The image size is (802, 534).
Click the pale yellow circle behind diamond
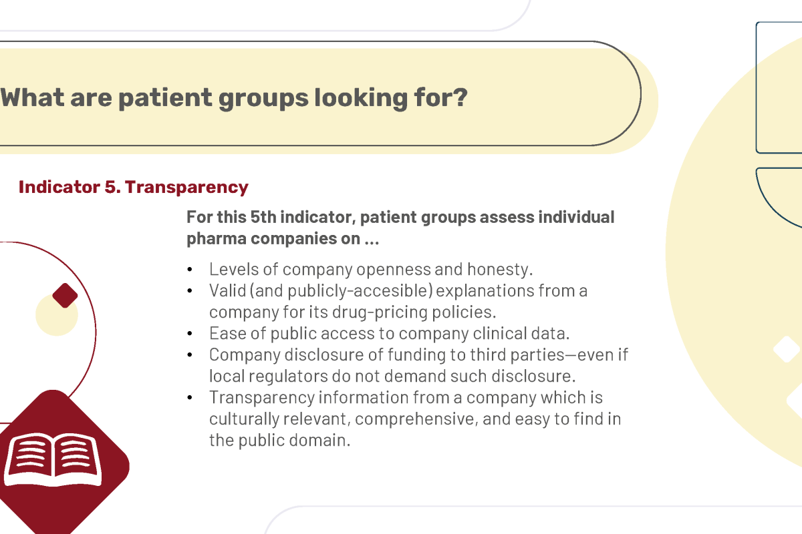tap(56, 314)
